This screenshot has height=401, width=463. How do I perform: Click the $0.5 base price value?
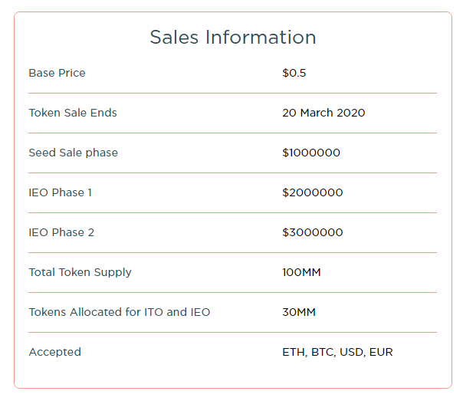(x=294, y=73)
